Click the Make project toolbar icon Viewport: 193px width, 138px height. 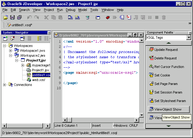pos(70,17)
